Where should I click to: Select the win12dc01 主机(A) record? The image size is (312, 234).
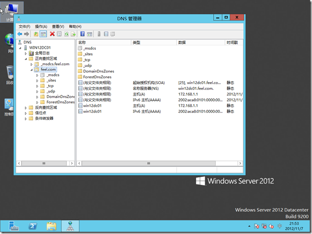pyautogui.click(x=160, y=106)
